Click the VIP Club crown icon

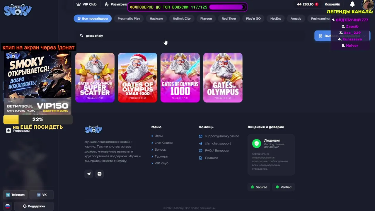79,4
